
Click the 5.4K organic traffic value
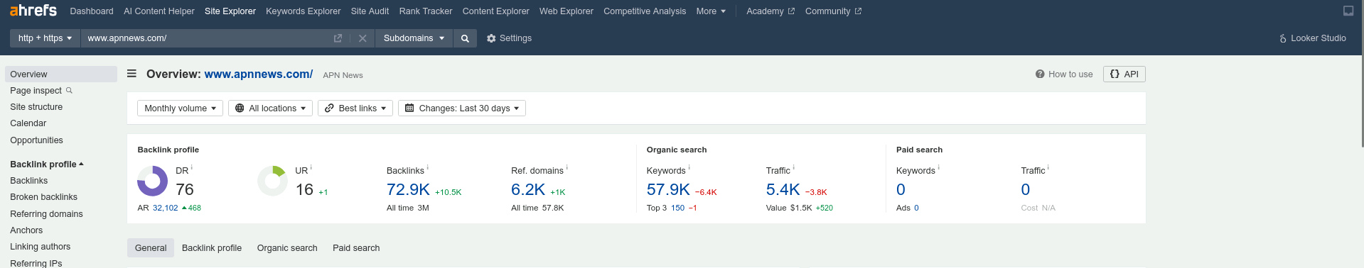(783, 190)
